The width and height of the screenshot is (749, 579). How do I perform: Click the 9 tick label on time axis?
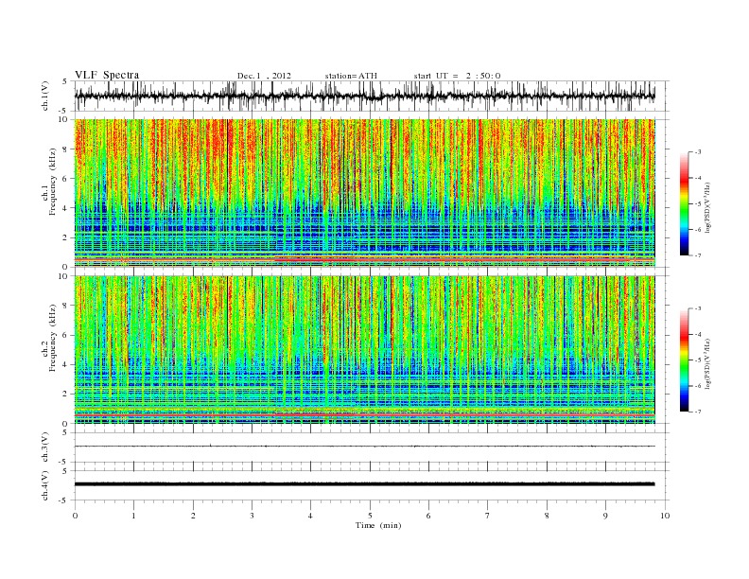[x=605, y=516]
